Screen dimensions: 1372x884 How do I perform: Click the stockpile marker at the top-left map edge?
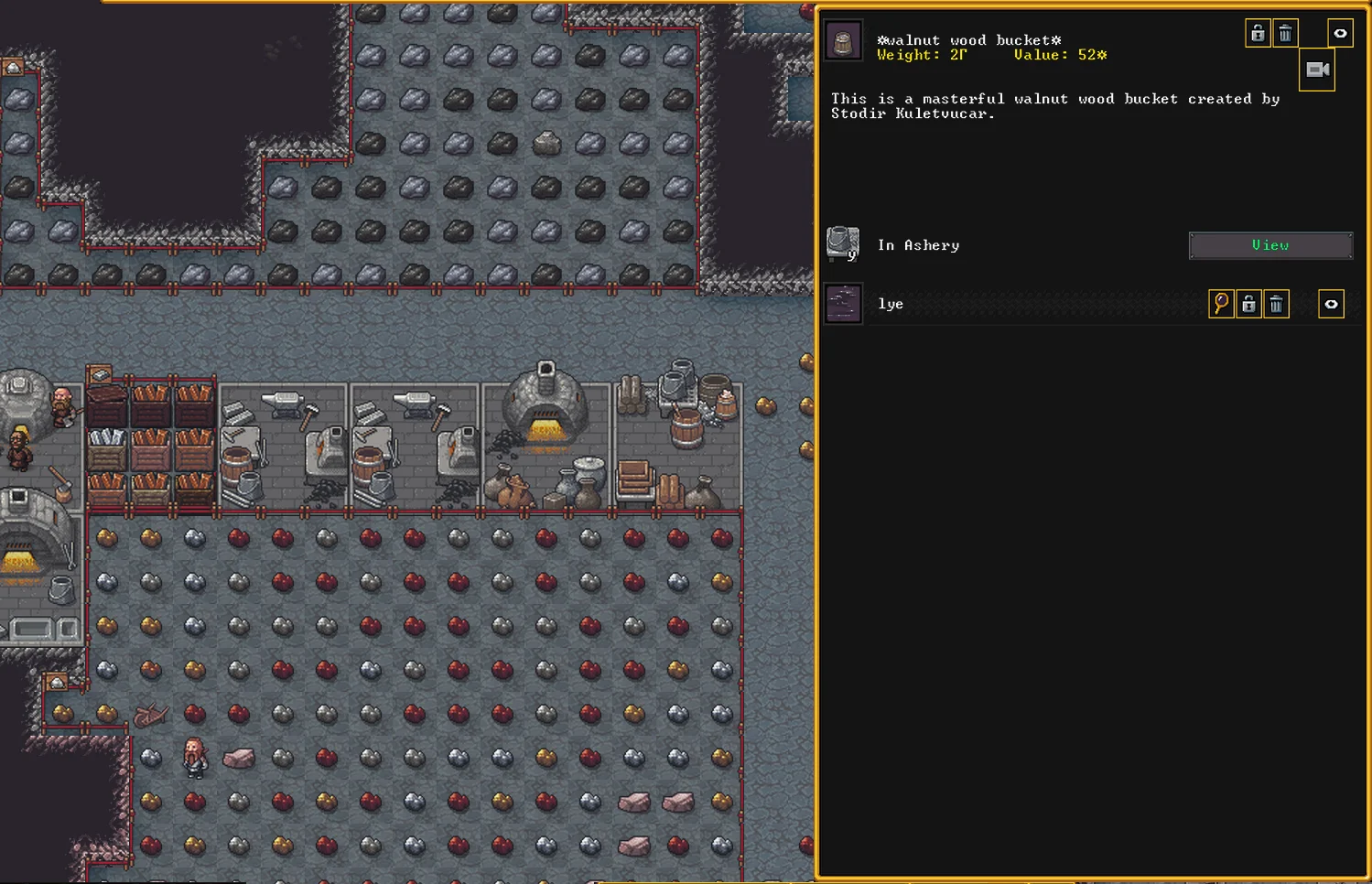point(13,68)
